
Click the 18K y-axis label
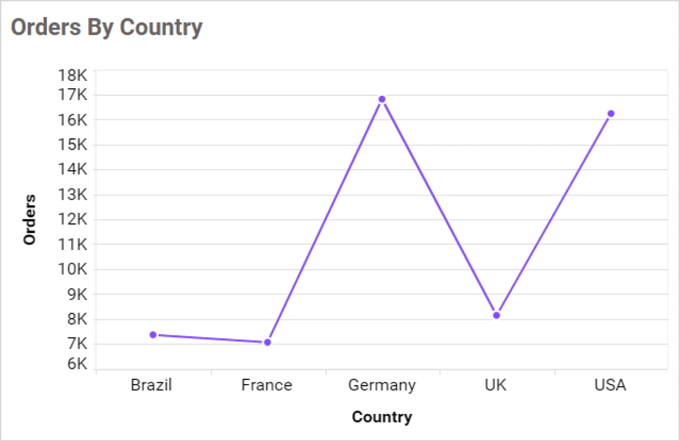pyautogui.click(x=73, y=75)
